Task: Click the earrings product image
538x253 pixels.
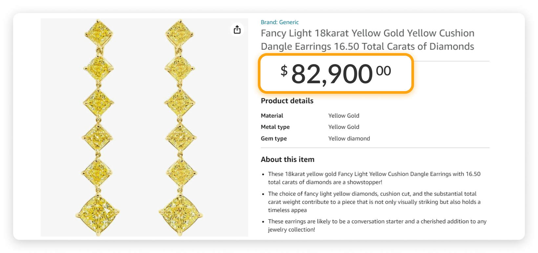Action: (x=144, y=128)
